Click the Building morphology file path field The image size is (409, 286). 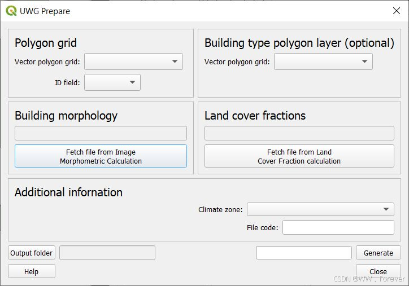101,133
